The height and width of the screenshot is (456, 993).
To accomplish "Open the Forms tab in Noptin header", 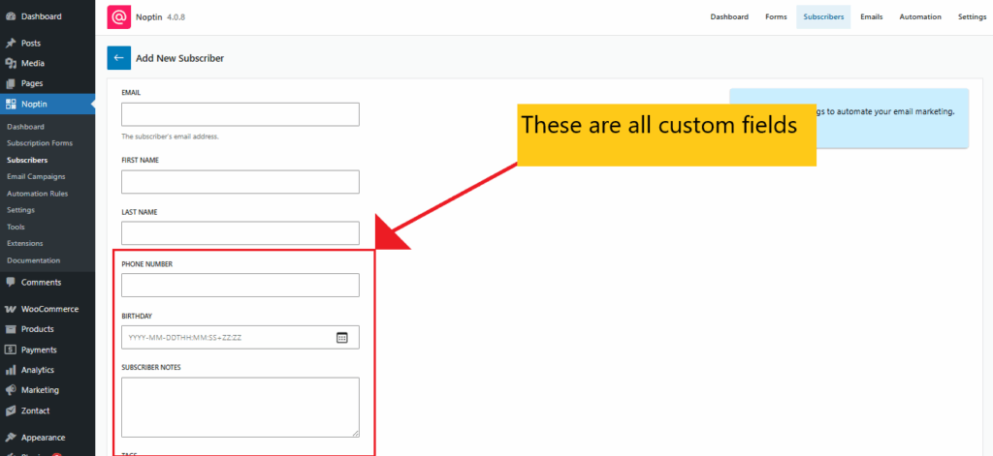I will (776, 17).
